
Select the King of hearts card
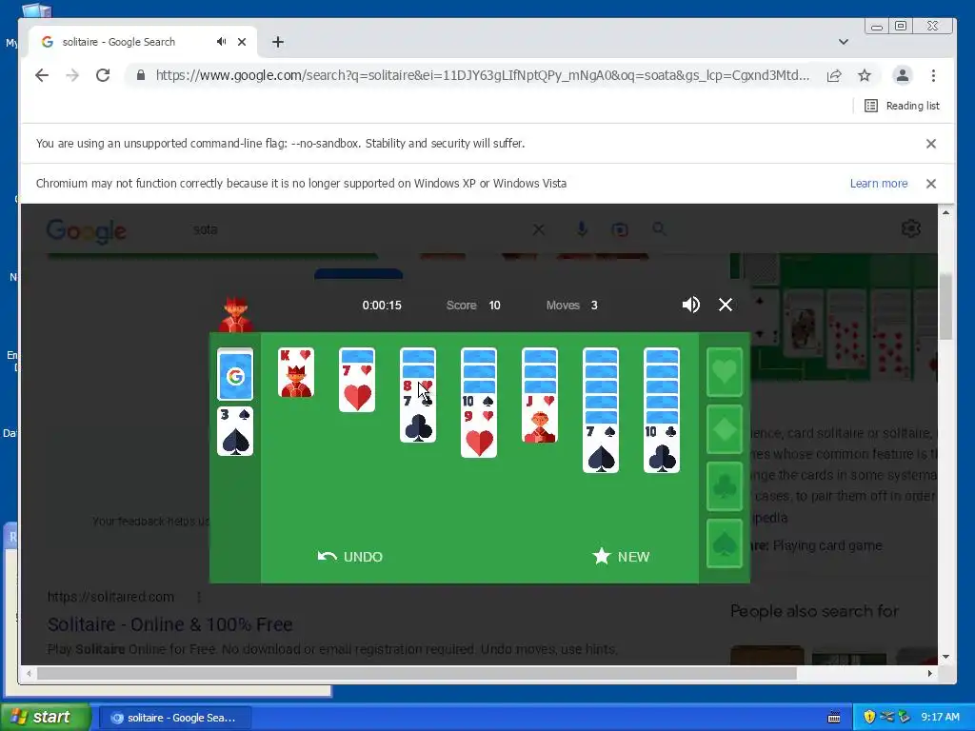click(x=296, y=372)
